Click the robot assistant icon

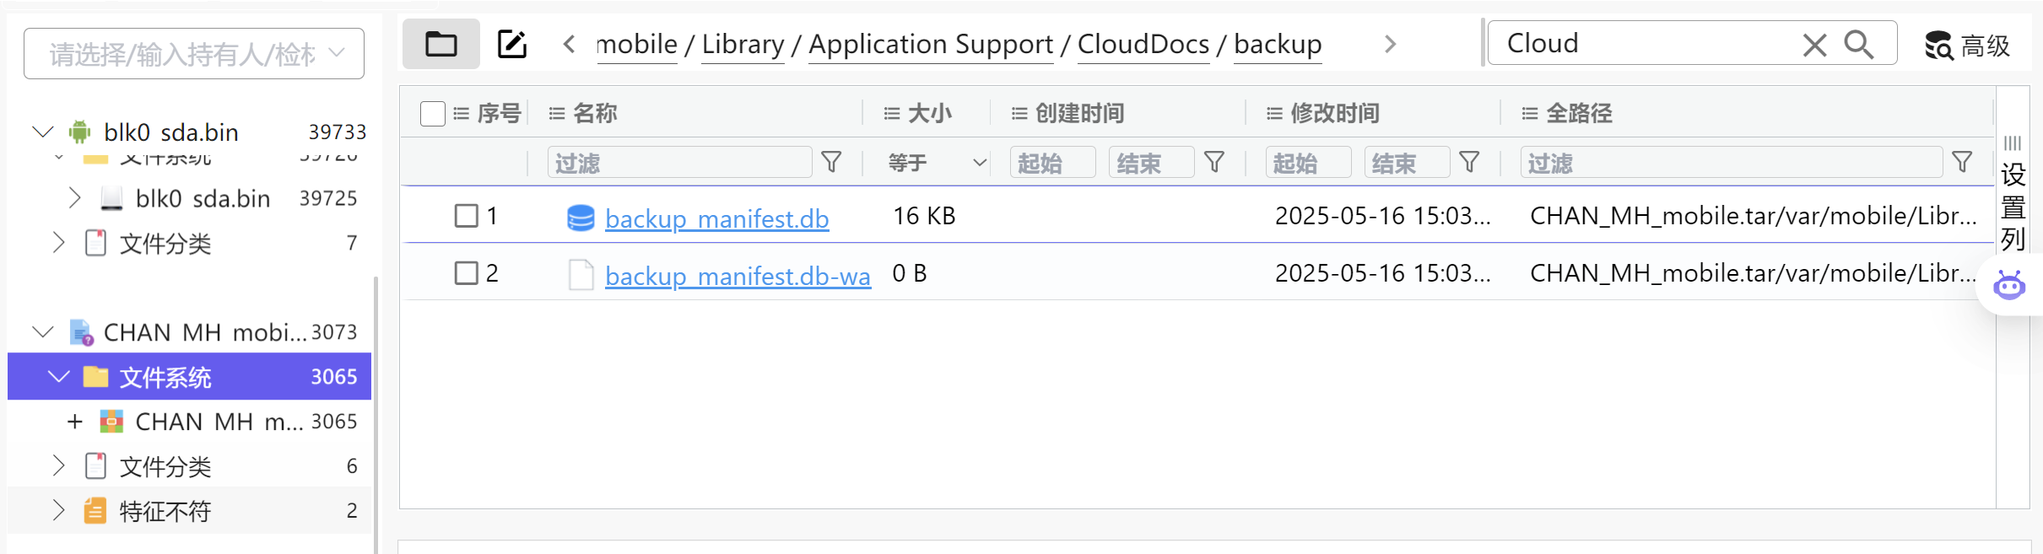[2009, 285]
